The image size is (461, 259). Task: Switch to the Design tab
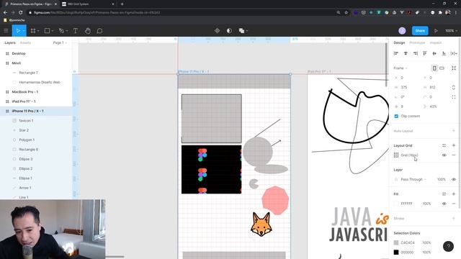(x=399, y=42)
